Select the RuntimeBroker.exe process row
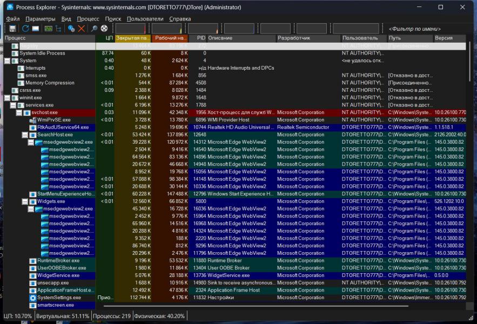 point(58,260)
